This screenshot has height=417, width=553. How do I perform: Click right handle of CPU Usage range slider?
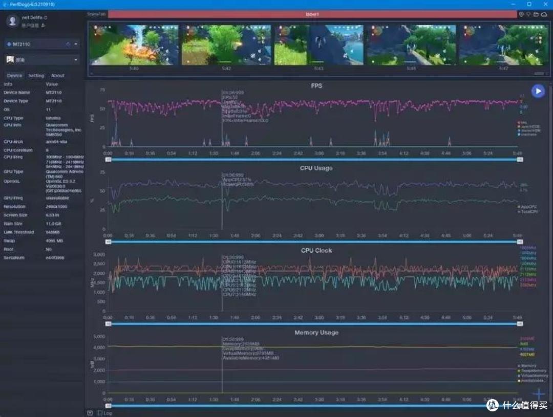click(x=520, y=242)
